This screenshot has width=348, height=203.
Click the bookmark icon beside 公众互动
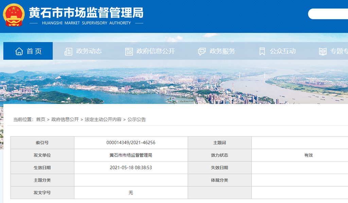click(262, 51)
